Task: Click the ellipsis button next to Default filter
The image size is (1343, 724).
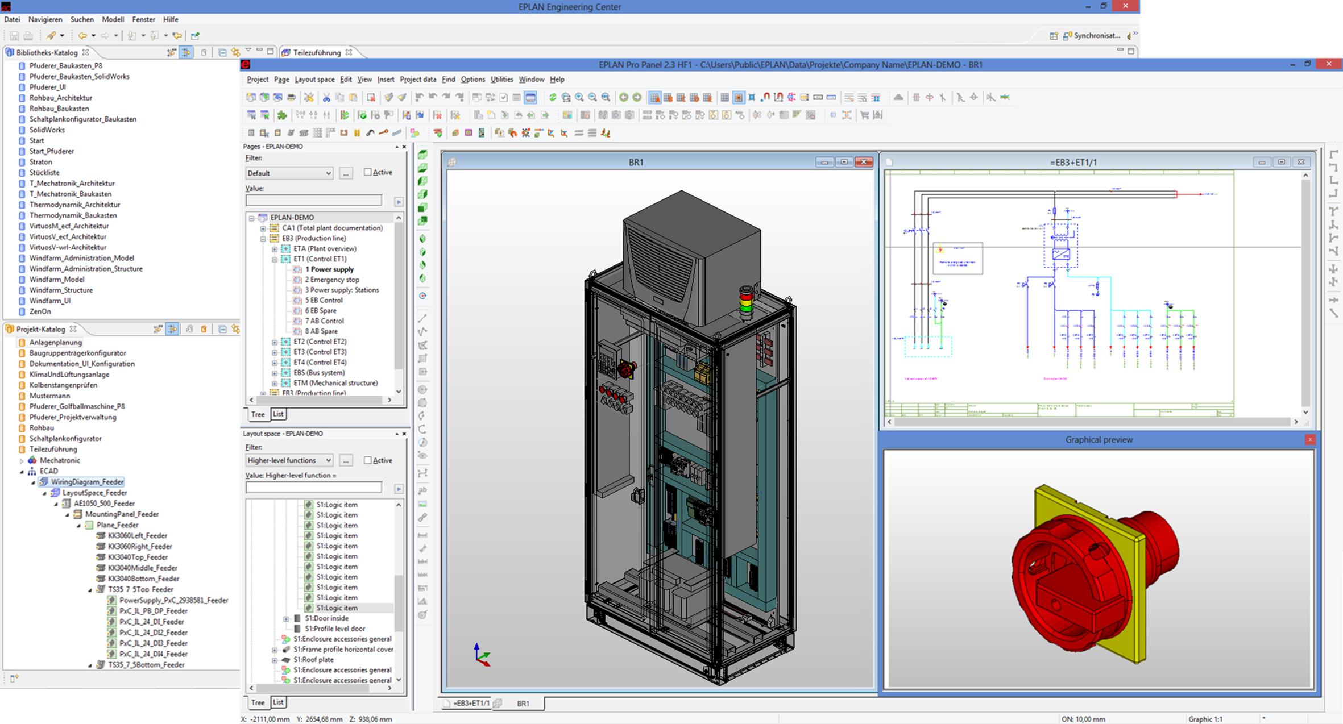Action: click(346, 173)
